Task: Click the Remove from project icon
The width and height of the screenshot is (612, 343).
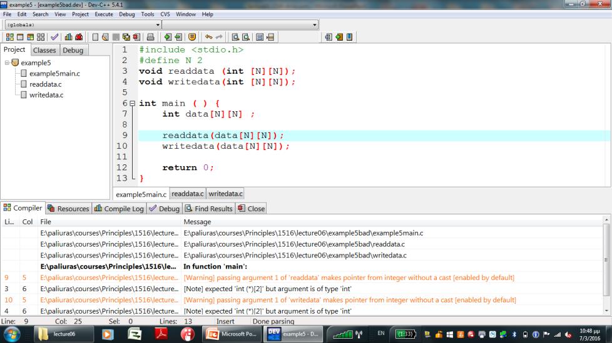Action: (178, 37)
